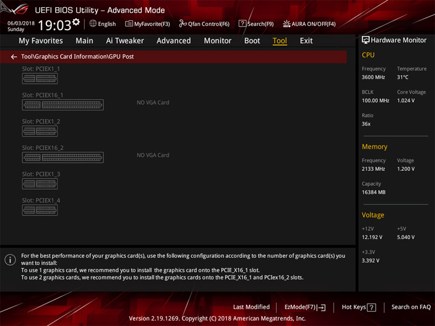Click the PCIEX1_3 slot graphic
The image size is (435, 326).
pyautogui.click(x=40, y=184)
